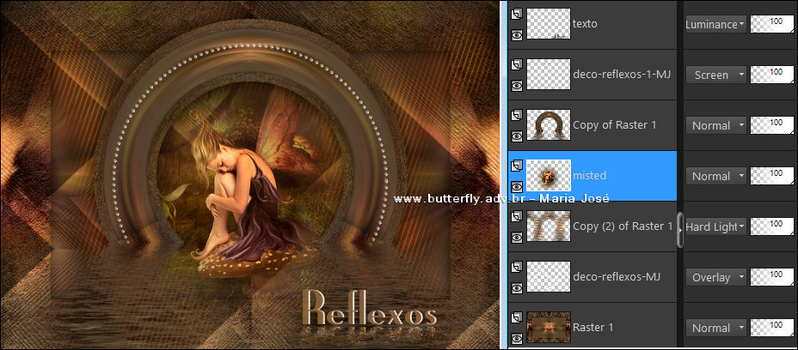This screenshot has width=798, height=350.
Task: Toggle visibility of Copy of Raster 1 layer
Action: point(517,136)
